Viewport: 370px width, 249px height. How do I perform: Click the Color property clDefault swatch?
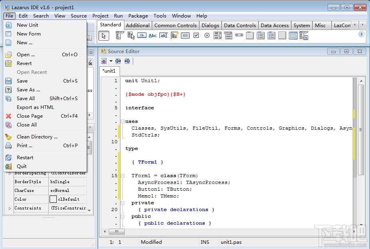(x=53, y=199)
